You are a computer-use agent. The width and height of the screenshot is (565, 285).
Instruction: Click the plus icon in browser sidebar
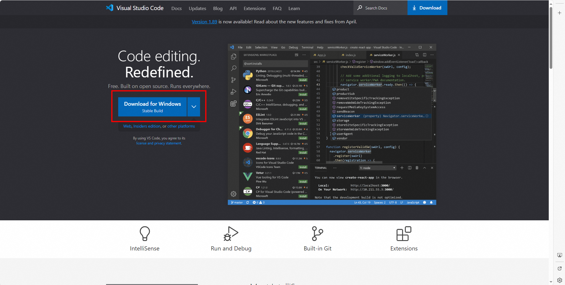pyautogui.click(x=559, y=13)
